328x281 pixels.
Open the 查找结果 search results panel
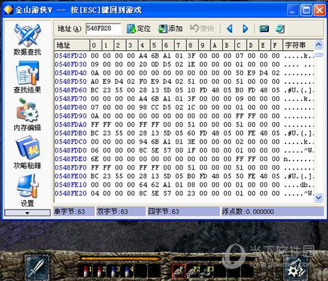(x=27, y=77)
